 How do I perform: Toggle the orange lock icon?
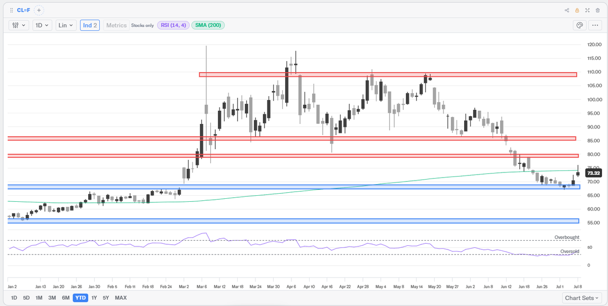click(x=577, y=10)
